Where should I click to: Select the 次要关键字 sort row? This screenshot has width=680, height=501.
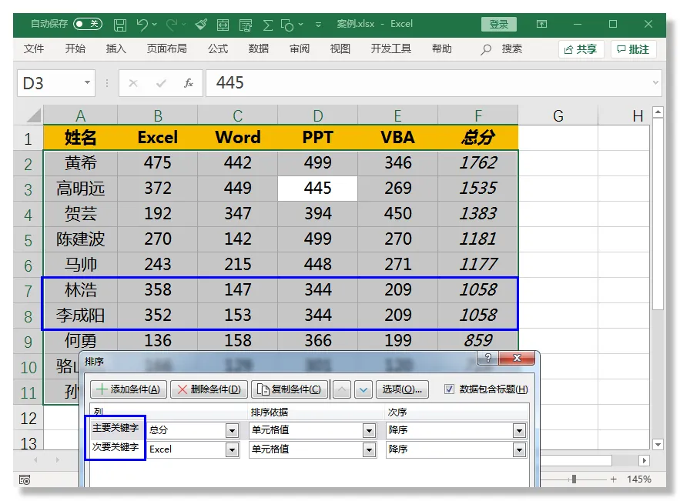coord(116,447)
